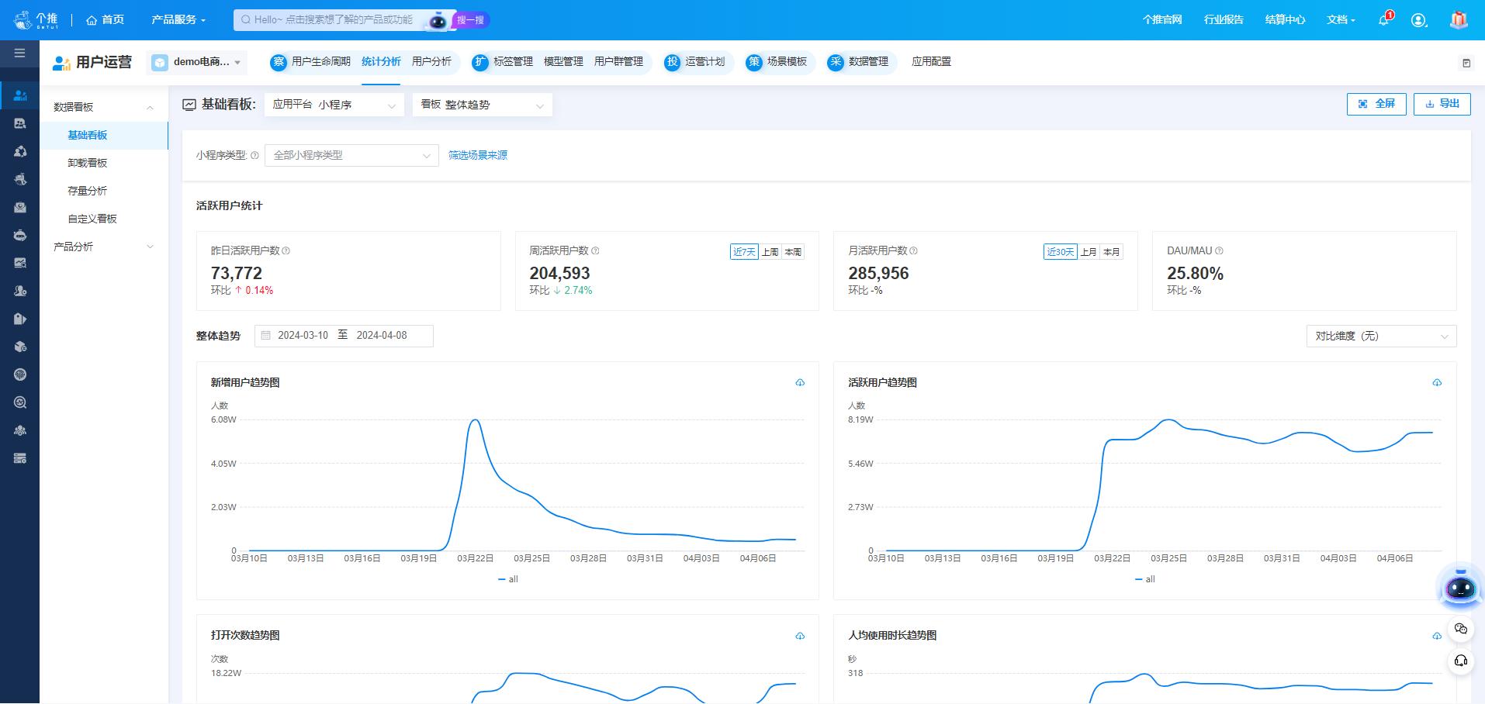Open 个推官网 link
This screenshot has height=704, width=1485.
click(1162, 19)
